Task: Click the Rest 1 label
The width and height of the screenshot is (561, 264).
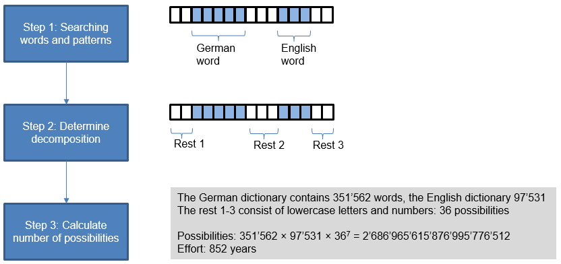Action: point(189,144)
